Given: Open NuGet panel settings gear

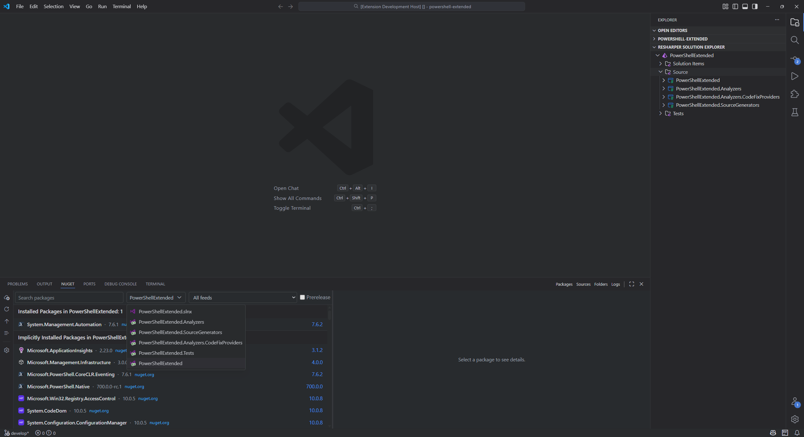Looking at the screenshot, I should [x=7, y=350].
